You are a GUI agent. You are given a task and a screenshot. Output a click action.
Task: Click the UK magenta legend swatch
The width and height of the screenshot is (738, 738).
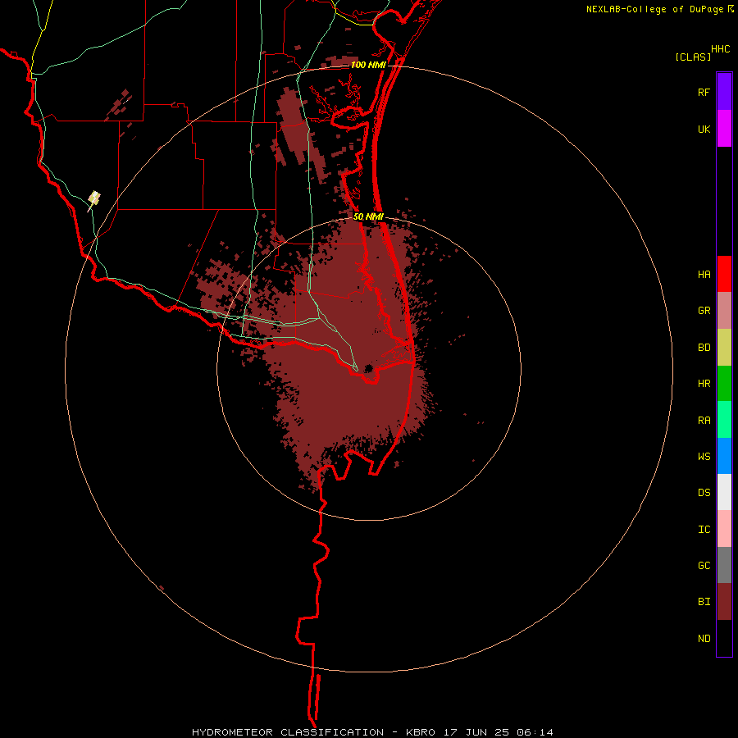click(x=724, y=129)
